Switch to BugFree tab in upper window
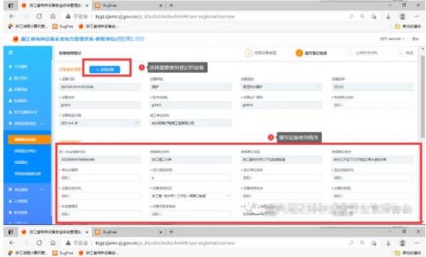 (x=128, y=5)
